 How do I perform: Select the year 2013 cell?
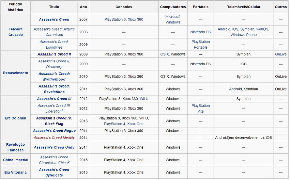click(x=83, y=121)
